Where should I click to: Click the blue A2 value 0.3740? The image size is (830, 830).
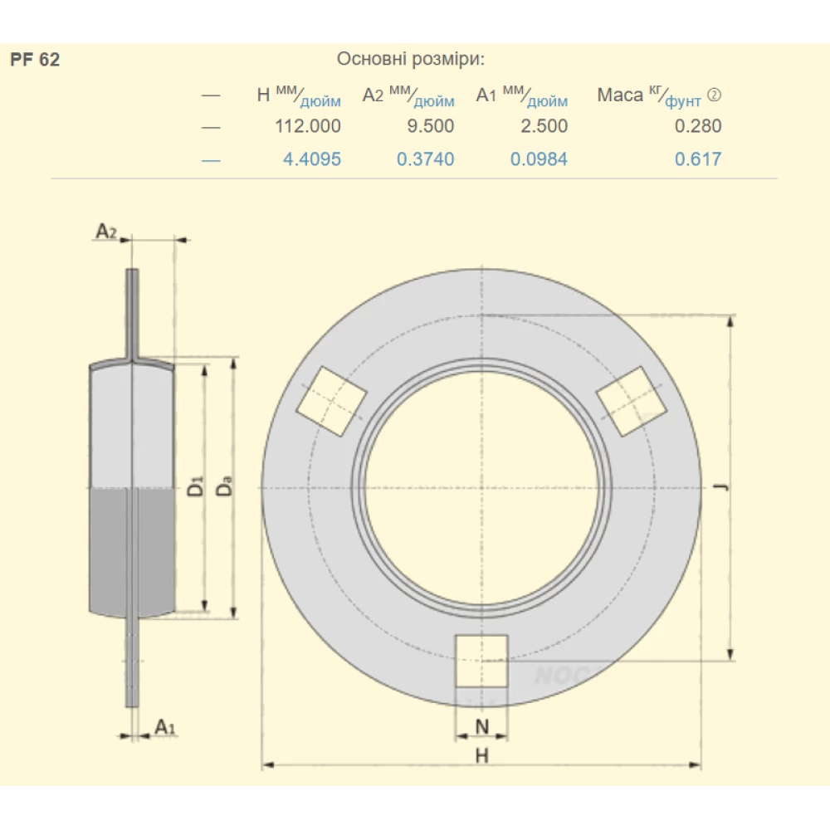(426, 159)
